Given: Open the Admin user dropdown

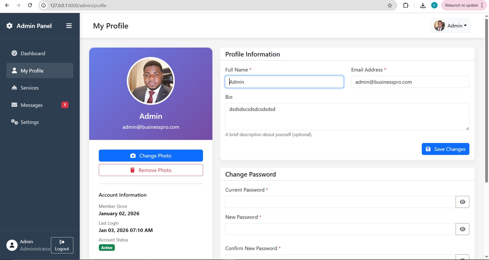Looking at the screenshot, I should point(450,26).
